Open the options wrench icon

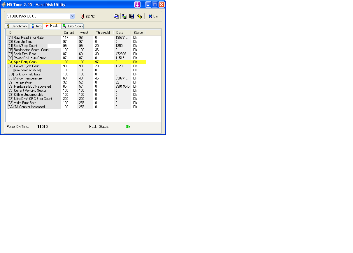point(139,16)
